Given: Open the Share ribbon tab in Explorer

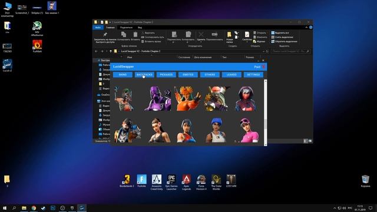Looking at the screenshot, I should pos(126,28).
